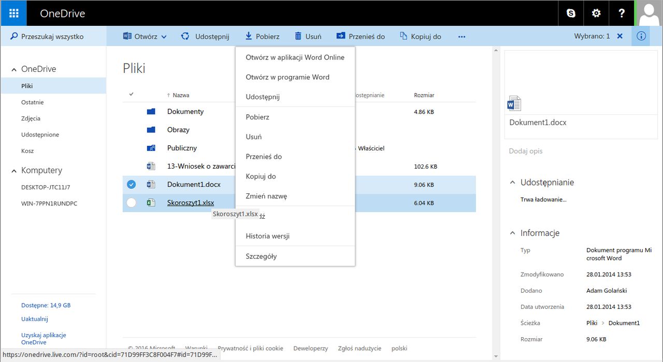Screen dimensions: 663x362
Task: Toggle the information details pane icon
Action: click(x=641, y=36)
